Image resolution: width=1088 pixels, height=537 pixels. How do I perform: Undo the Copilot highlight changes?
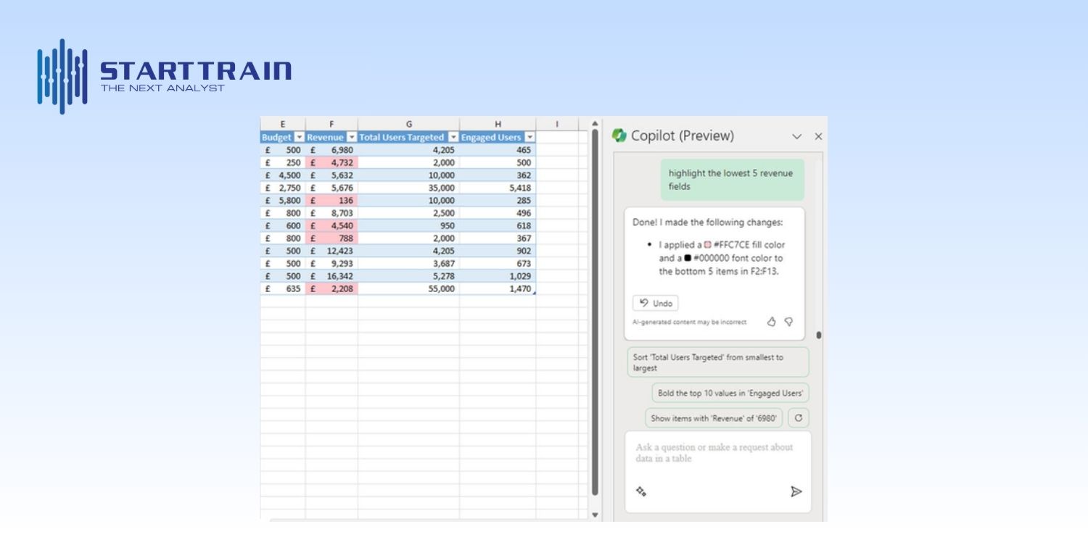656,304
